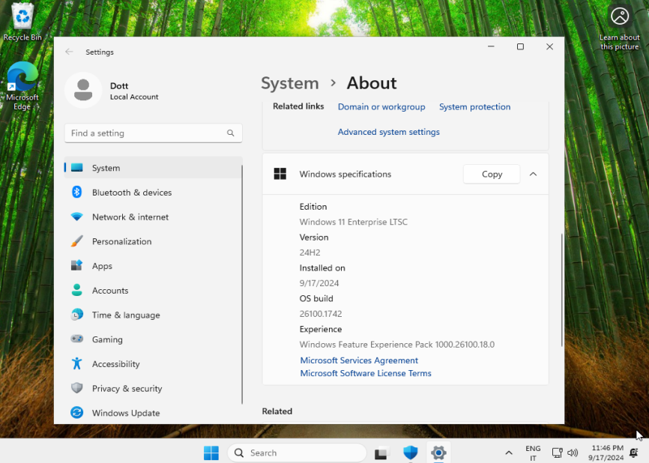Click the Windows Feature Experience Pack text
Screen dimensions: 649x463
(397, 345)
